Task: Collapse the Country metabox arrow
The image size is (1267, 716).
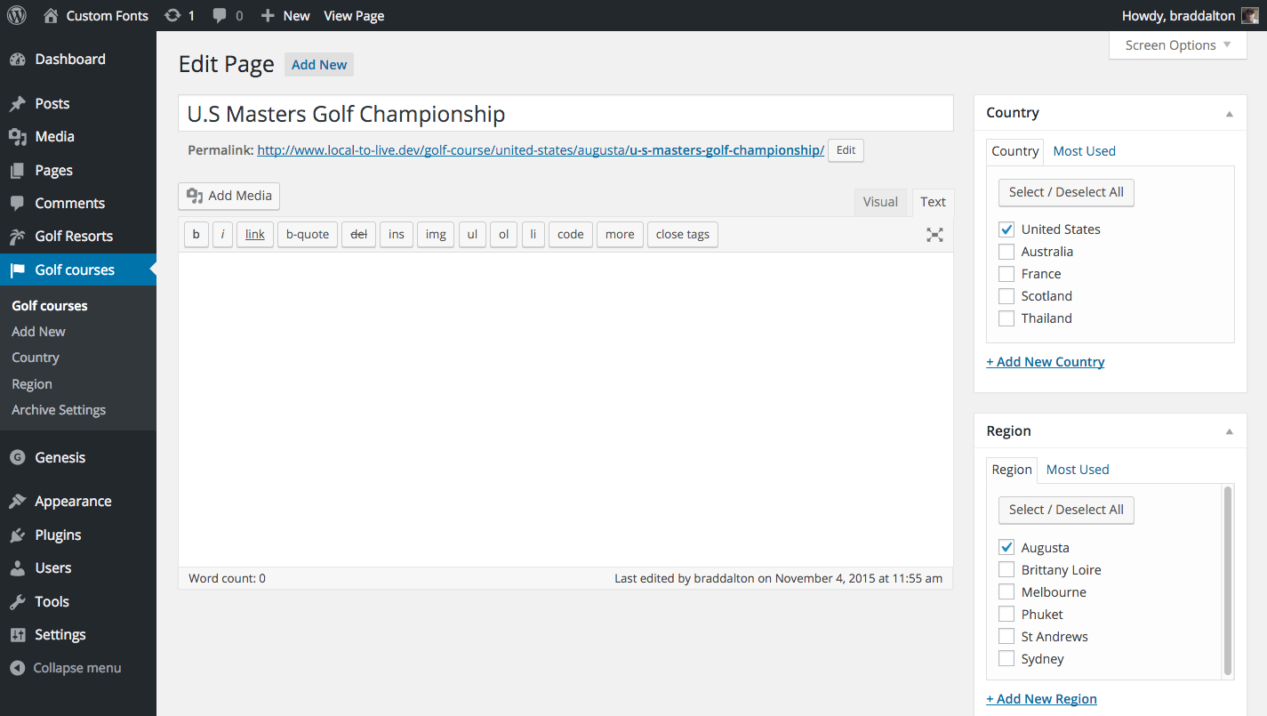Action: pos(1230,114)
